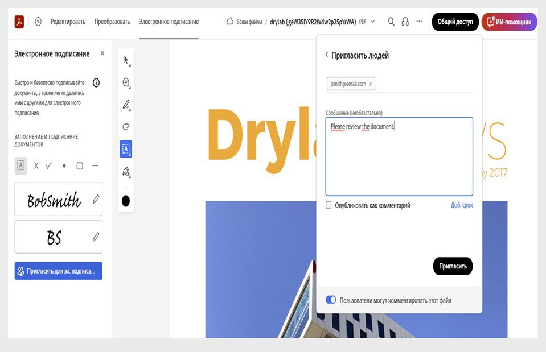Open the black color swatch
Viewport: 546px width, 352px height.
pos(126,201)
